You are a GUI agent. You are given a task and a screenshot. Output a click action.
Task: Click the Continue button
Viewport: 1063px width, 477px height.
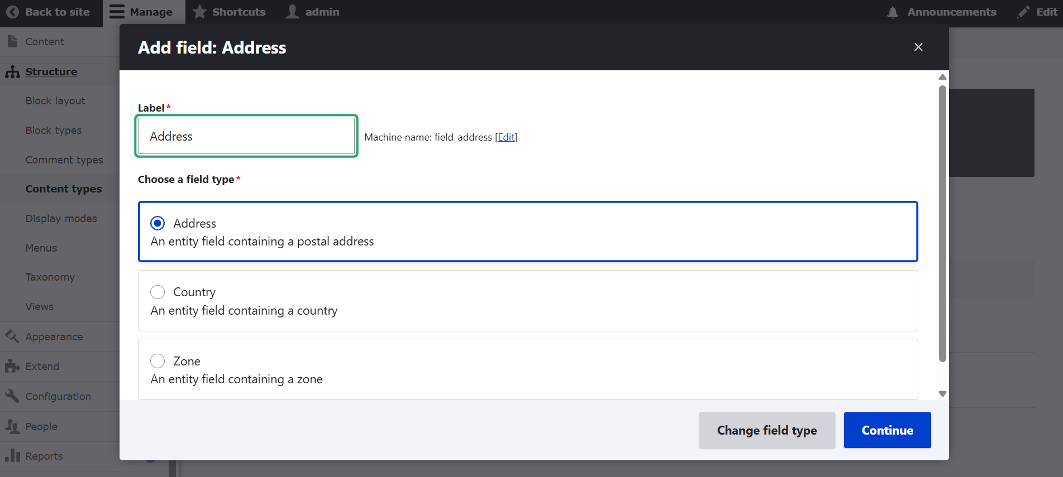coord(887,430)
